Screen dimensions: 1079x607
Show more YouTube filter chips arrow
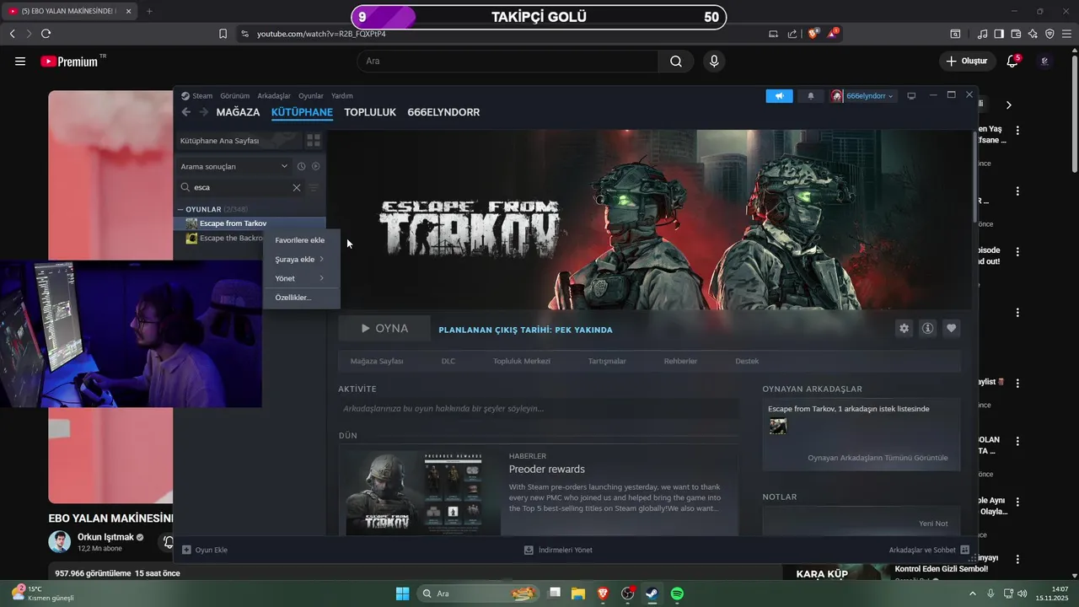tap(1008, 105)
